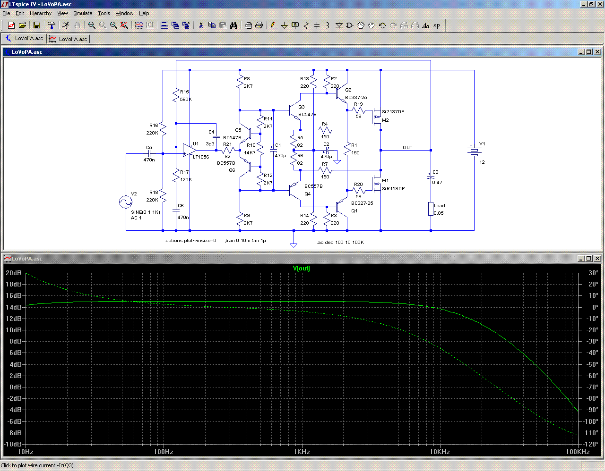Open the Component gate-shaped tool

pos(349,25)
